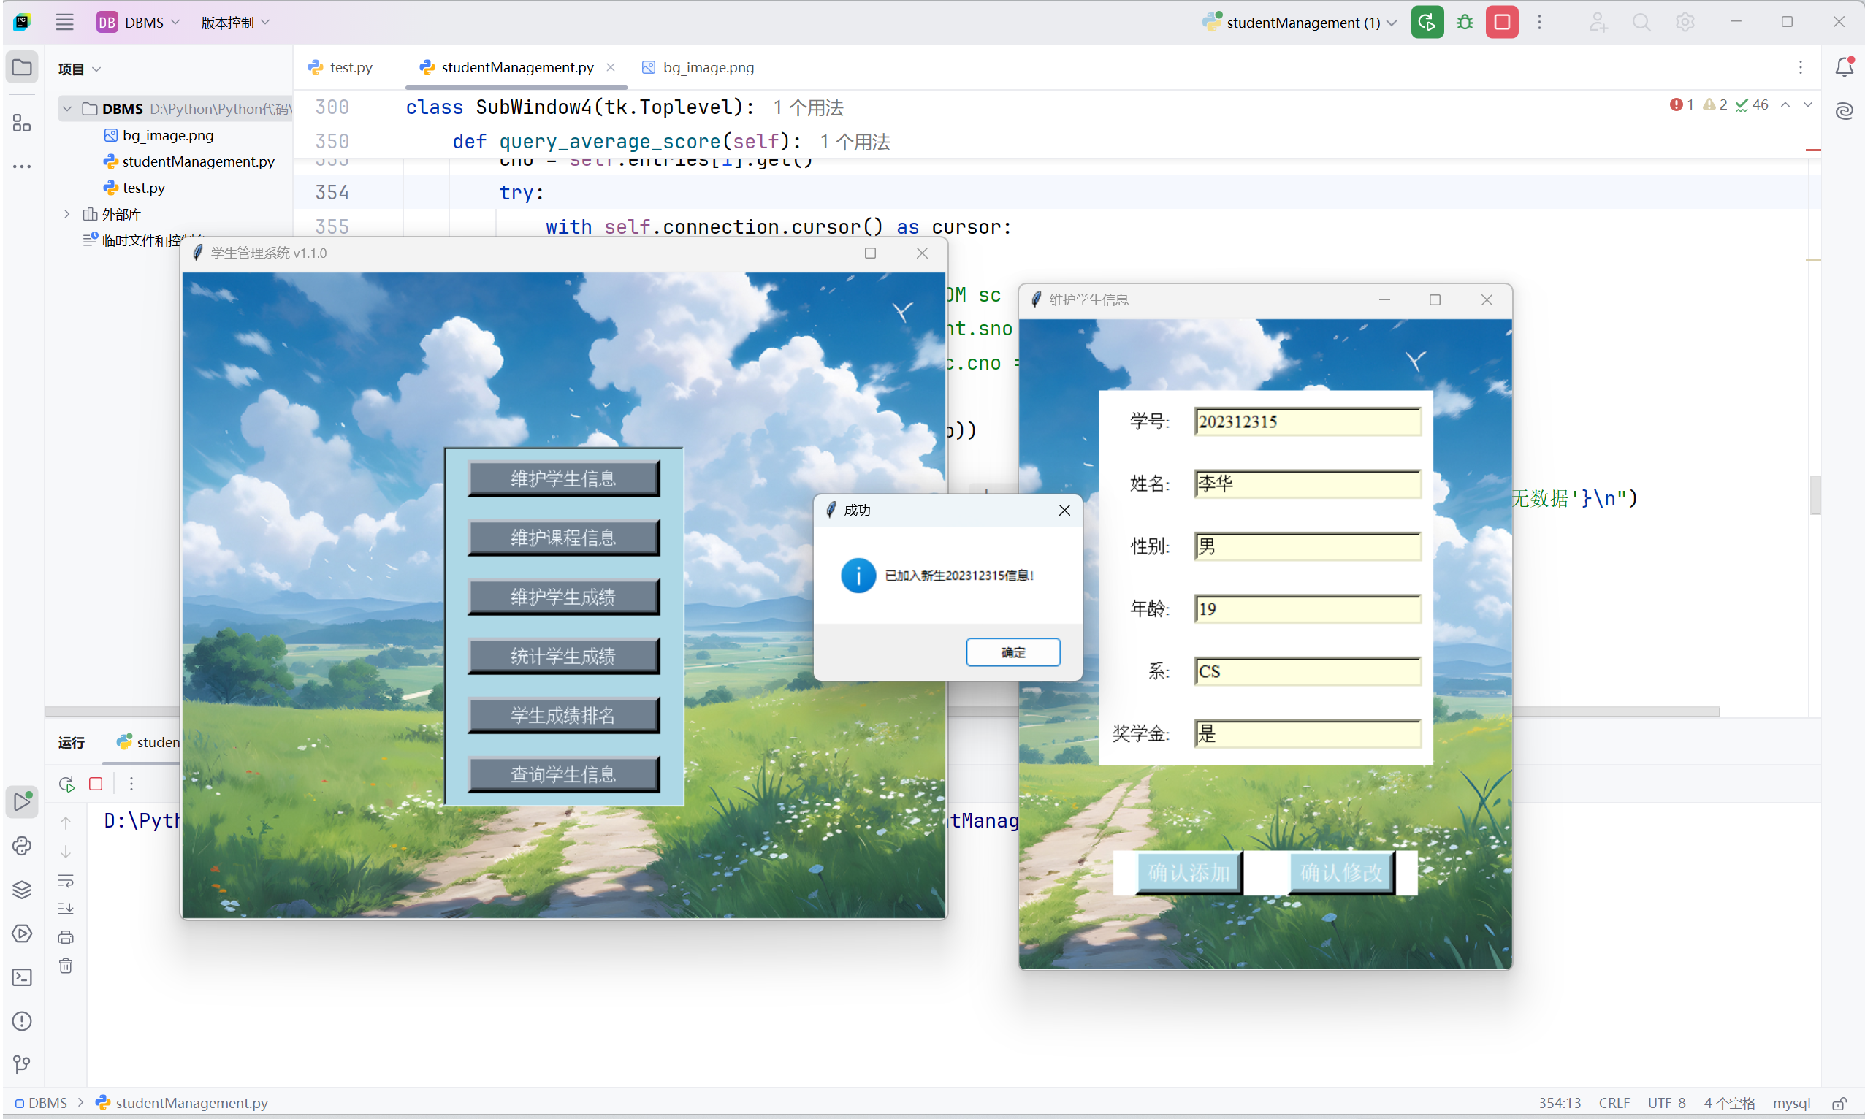The width and height of the screenshot is (1865, 1119).
Task: Expand the 外部库 tree node
Action: [x=67, y=214]
